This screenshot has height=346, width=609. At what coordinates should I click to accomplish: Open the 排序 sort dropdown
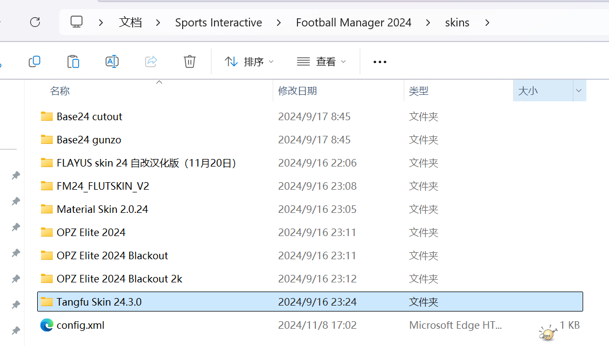pyautogui.click(x=249, y=62)
